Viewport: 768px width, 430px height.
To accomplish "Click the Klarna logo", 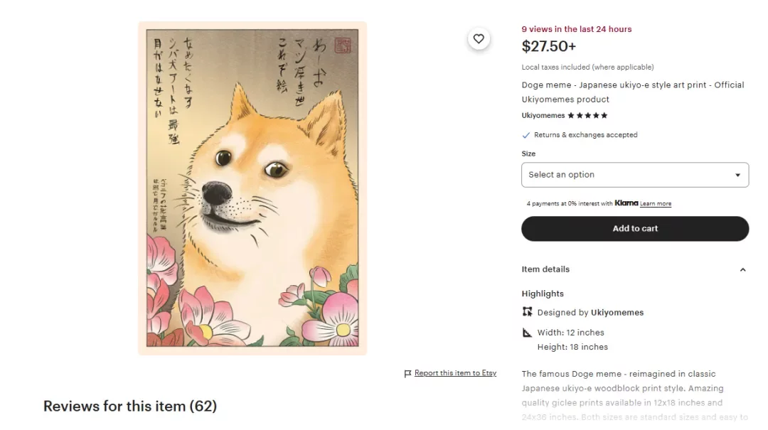I will [x=625, y=203].
